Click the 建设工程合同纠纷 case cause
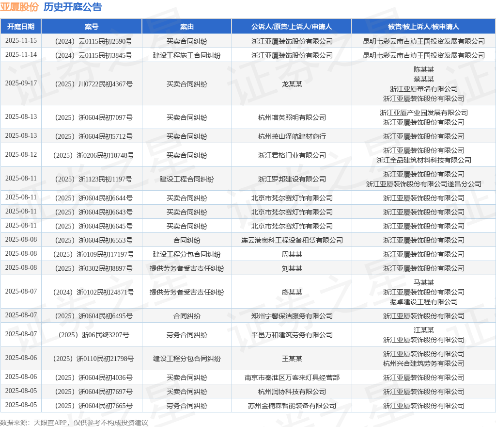Viewport: 496px width, 427px height. pyautogui.click(x=187, y=179)
